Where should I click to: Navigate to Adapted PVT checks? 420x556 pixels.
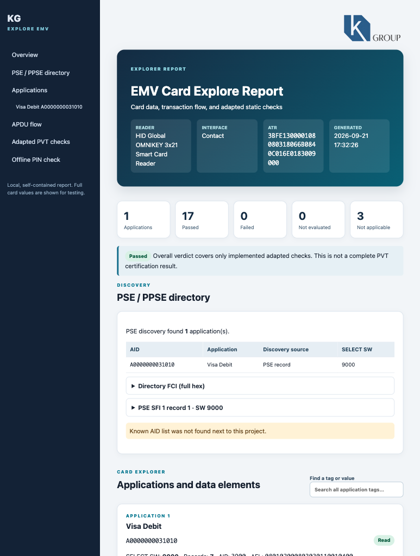(41, 142)
